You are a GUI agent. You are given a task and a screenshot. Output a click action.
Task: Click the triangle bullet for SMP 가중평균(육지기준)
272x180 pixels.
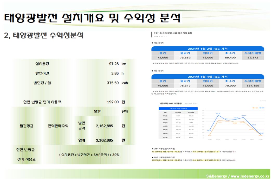click(153, 149)
